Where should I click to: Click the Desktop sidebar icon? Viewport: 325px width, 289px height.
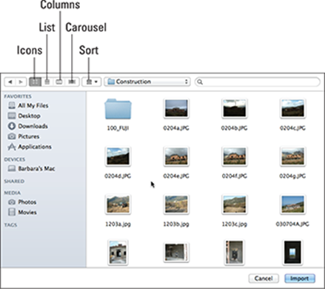pos(12,116)
